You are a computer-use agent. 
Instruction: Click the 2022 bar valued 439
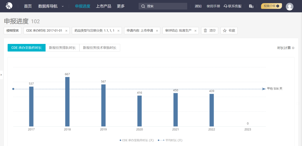(212, 110)
